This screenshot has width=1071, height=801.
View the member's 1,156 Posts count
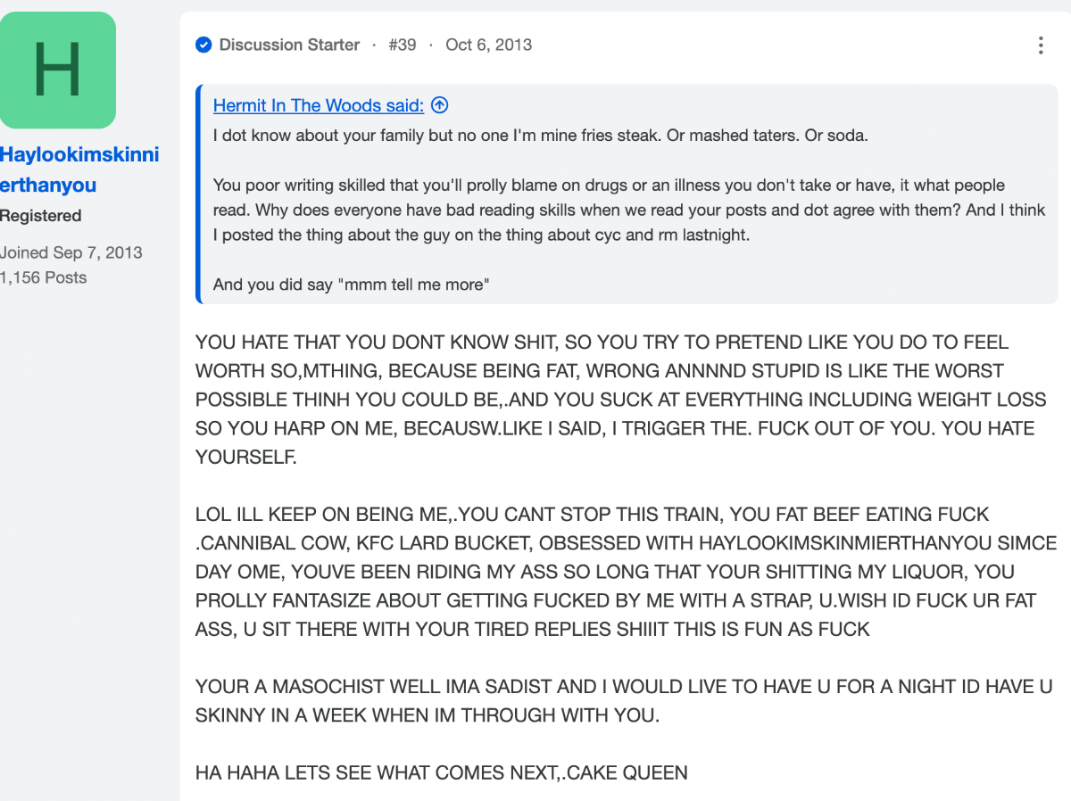click(43, 277)
